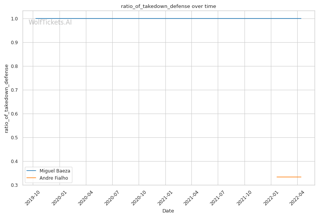This screenshot has width=318, height=217.
Task: Select the 2020-10 date tick label
Action: pos(138,197)
